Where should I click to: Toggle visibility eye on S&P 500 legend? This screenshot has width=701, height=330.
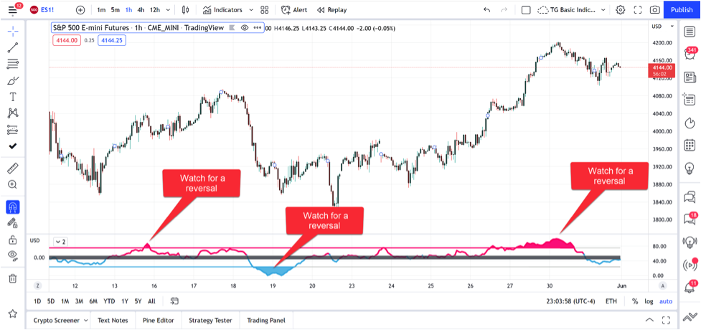click(x=245, y=27)
